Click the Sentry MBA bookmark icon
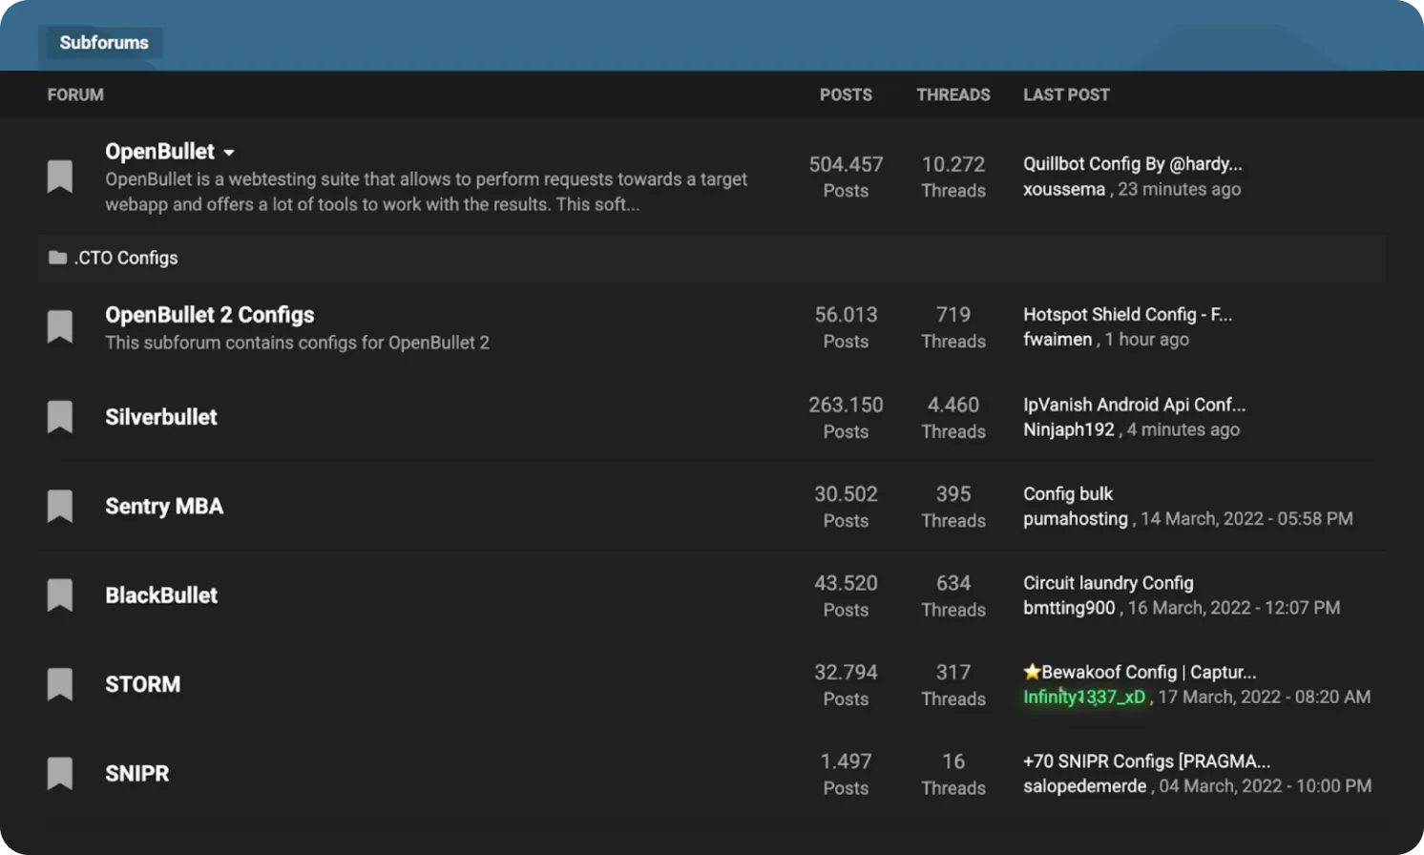The image size is (1424, 855). pos(60,506)
